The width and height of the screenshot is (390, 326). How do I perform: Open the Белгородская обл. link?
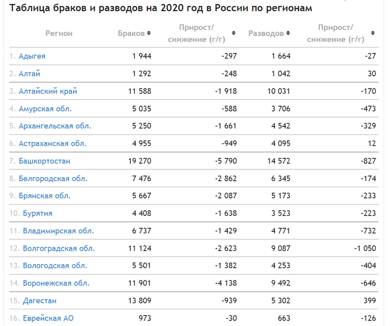pyautogui.click(x=53, y=179)
